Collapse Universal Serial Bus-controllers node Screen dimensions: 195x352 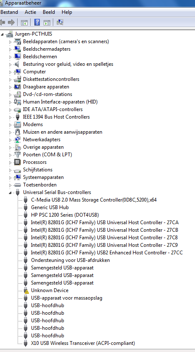[x=10, y=193]
